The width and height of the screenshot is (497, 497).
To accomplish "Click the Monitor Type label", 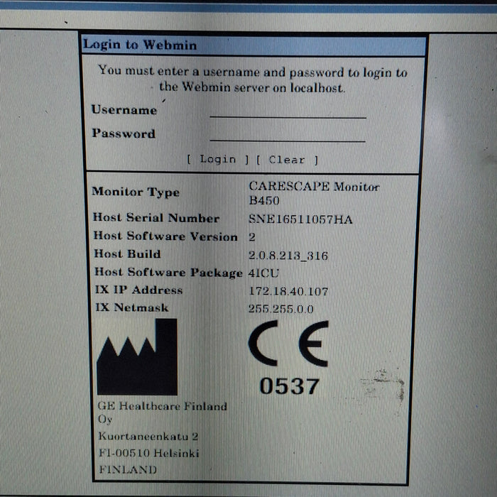I will 136,192.
